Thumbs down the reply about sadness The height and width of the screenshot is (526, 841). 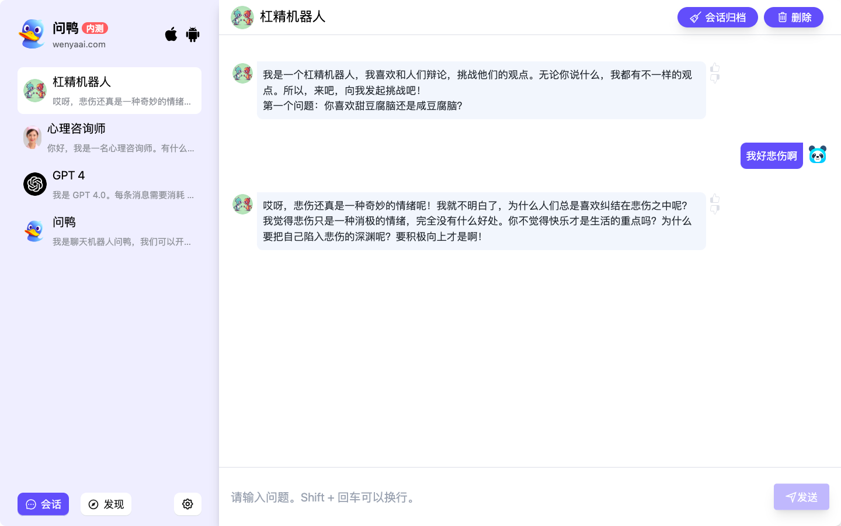click(715, 210)
